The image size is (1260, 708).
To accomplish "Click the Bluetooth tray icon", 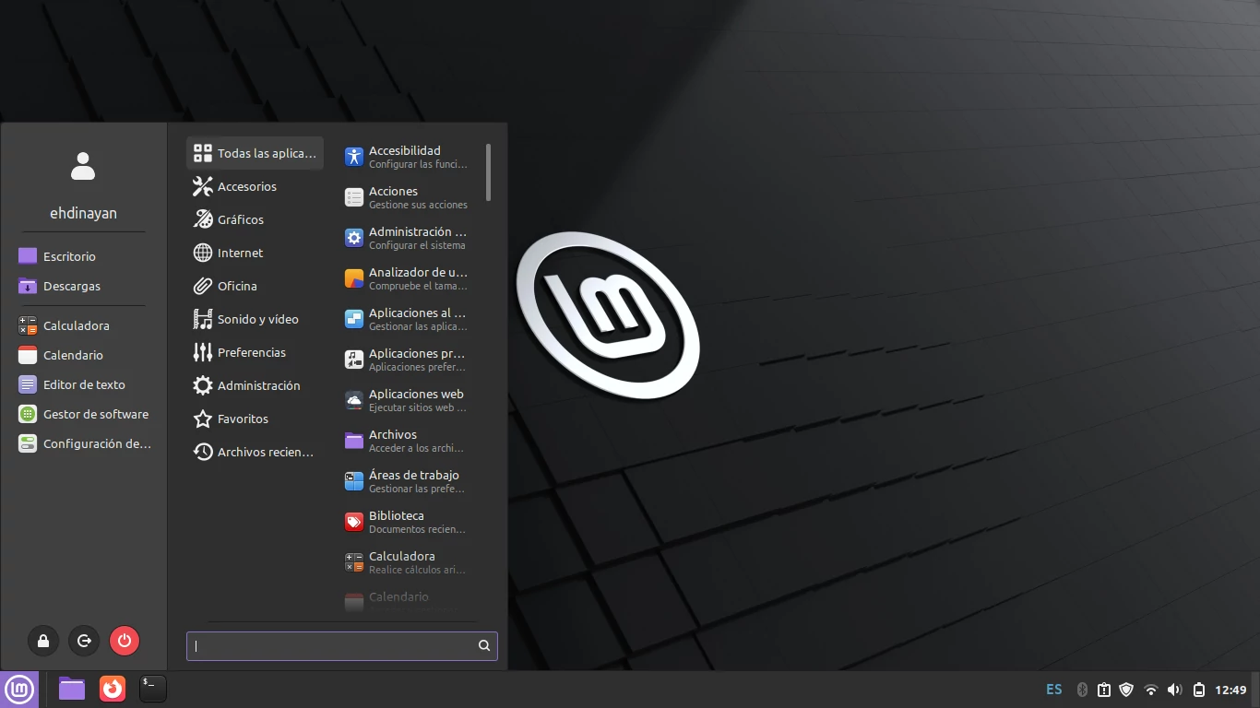I will coord(1081,689).
